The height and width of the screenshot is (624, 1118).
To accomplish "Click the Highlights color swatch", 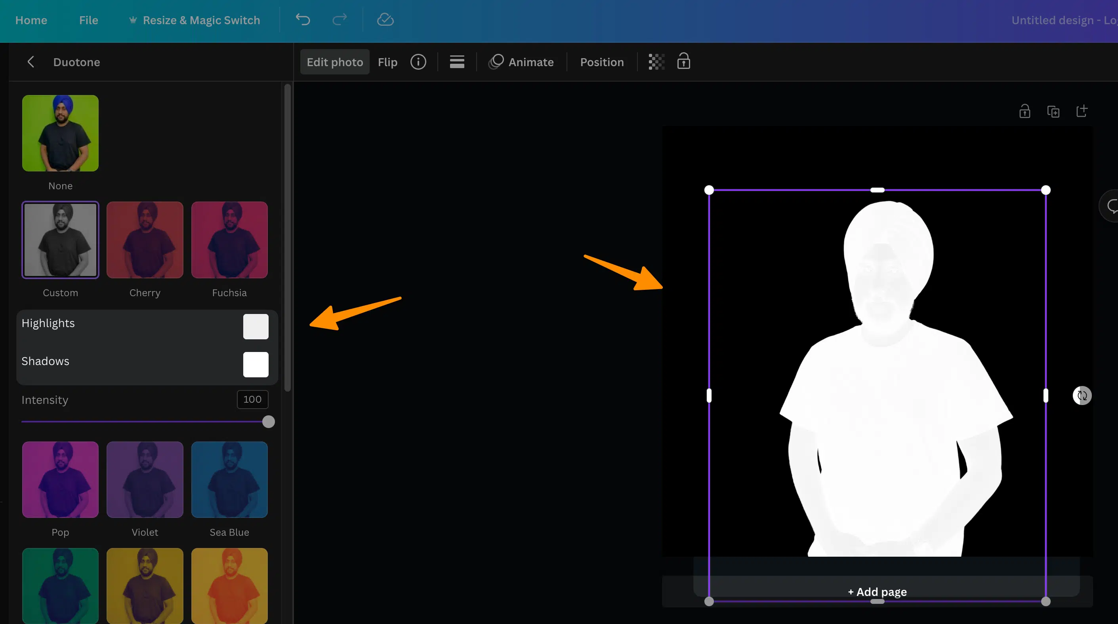I will (x=256, y=326).
